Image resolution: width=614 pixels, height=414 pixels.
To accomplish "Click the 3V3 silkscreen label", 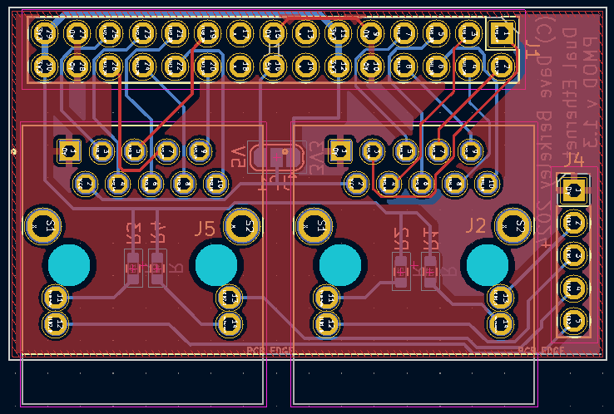I will [316, 158].
